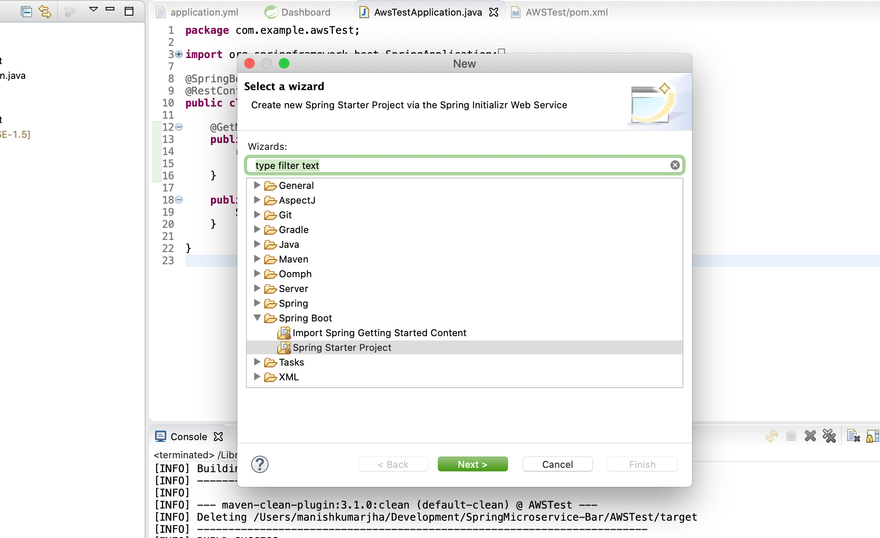
Task: Click Collapse All icon in package explorer
Action: pyautogui.click(x=26, y=12)
